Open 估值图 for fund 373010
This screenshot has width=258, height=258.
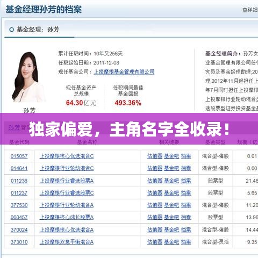[x=155, y=242]
